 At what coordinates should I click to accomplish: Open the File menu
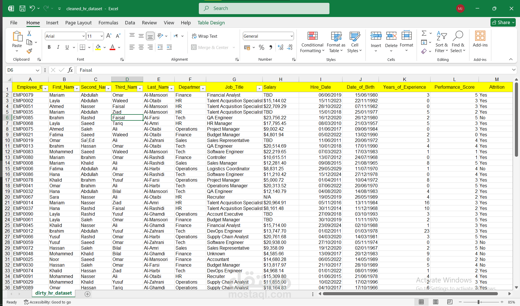tap(14, 23)
